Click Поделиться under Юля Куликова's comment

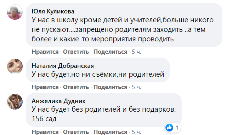[x=110, y=52]
